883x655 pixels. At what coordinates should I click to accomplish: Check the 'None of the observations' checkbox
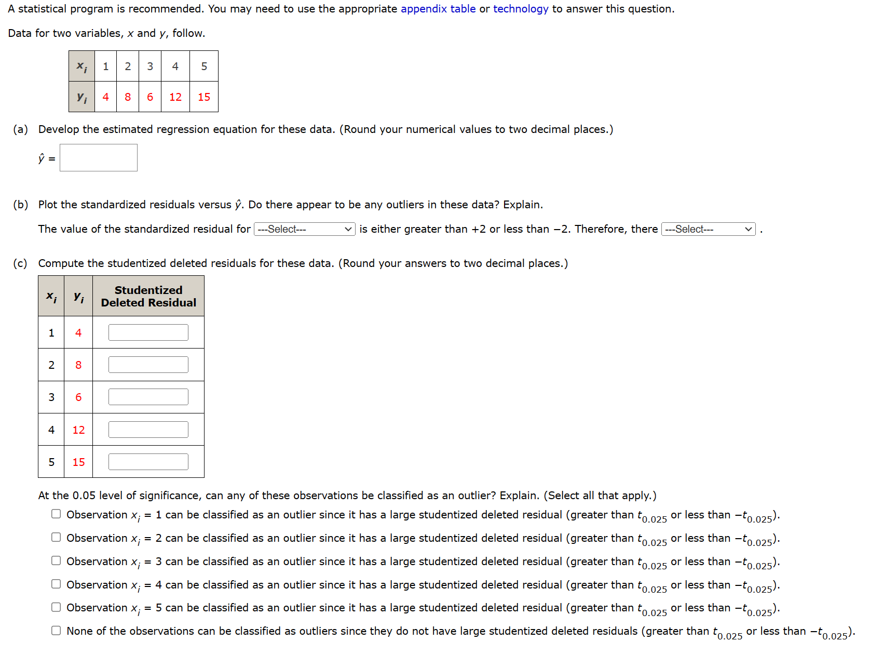click(56, 630)
